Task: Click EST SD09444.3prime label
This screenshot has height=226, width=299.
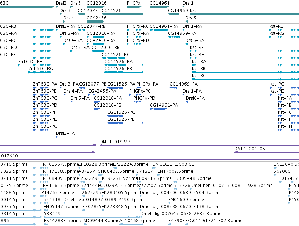Action: tap(102, 221)
